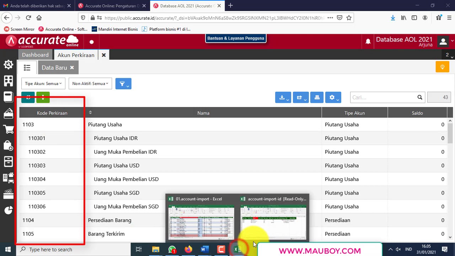Click Database AOL 2021 name
Screen dimensions: 455x256
(404, 39)
